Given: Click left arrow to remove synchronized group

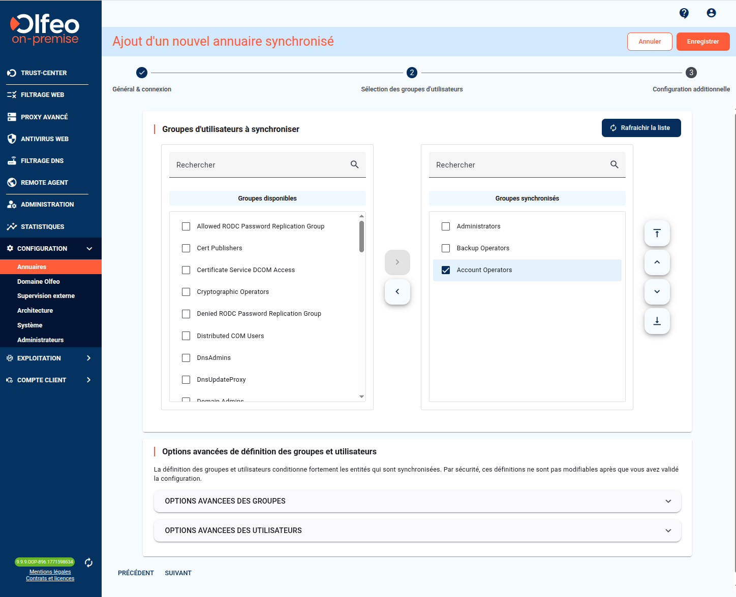Looking at the screenshot, I should tap(397, 292).
